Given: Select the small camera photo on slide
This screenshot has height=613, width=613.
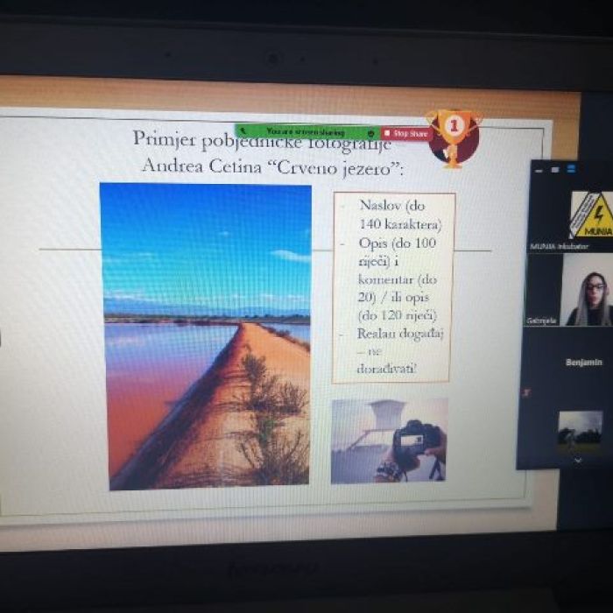Looking at the screenshot, I should 388,440.
